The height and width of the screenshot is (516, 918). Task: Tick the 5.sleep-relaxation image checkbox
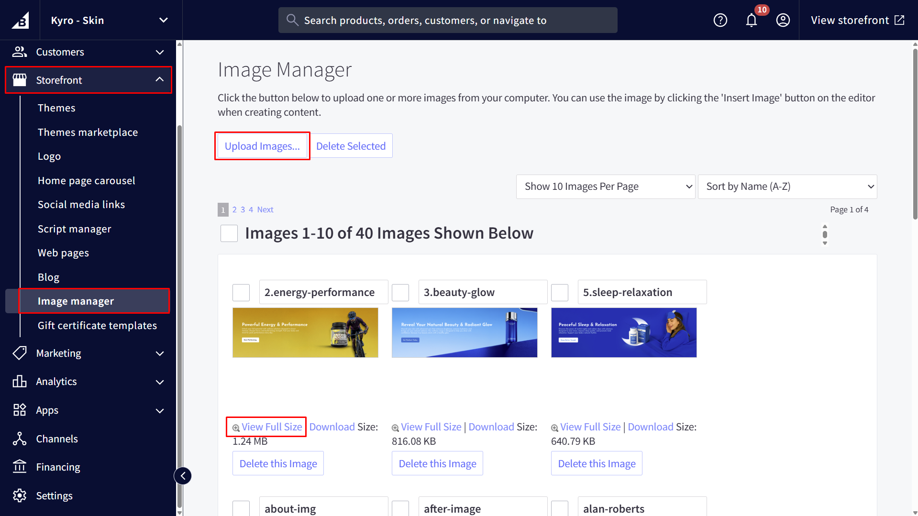point(560,292)
